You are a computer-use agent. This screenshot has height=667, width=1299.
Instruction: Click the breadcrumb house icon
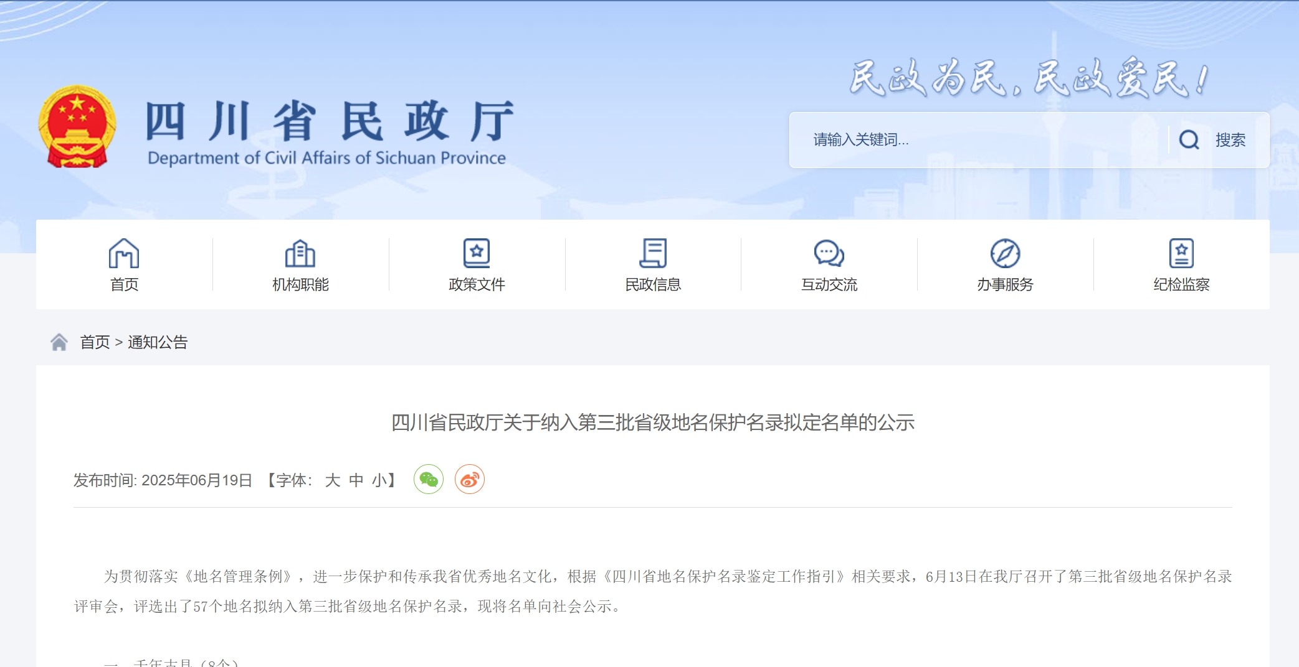pos(59,342)
